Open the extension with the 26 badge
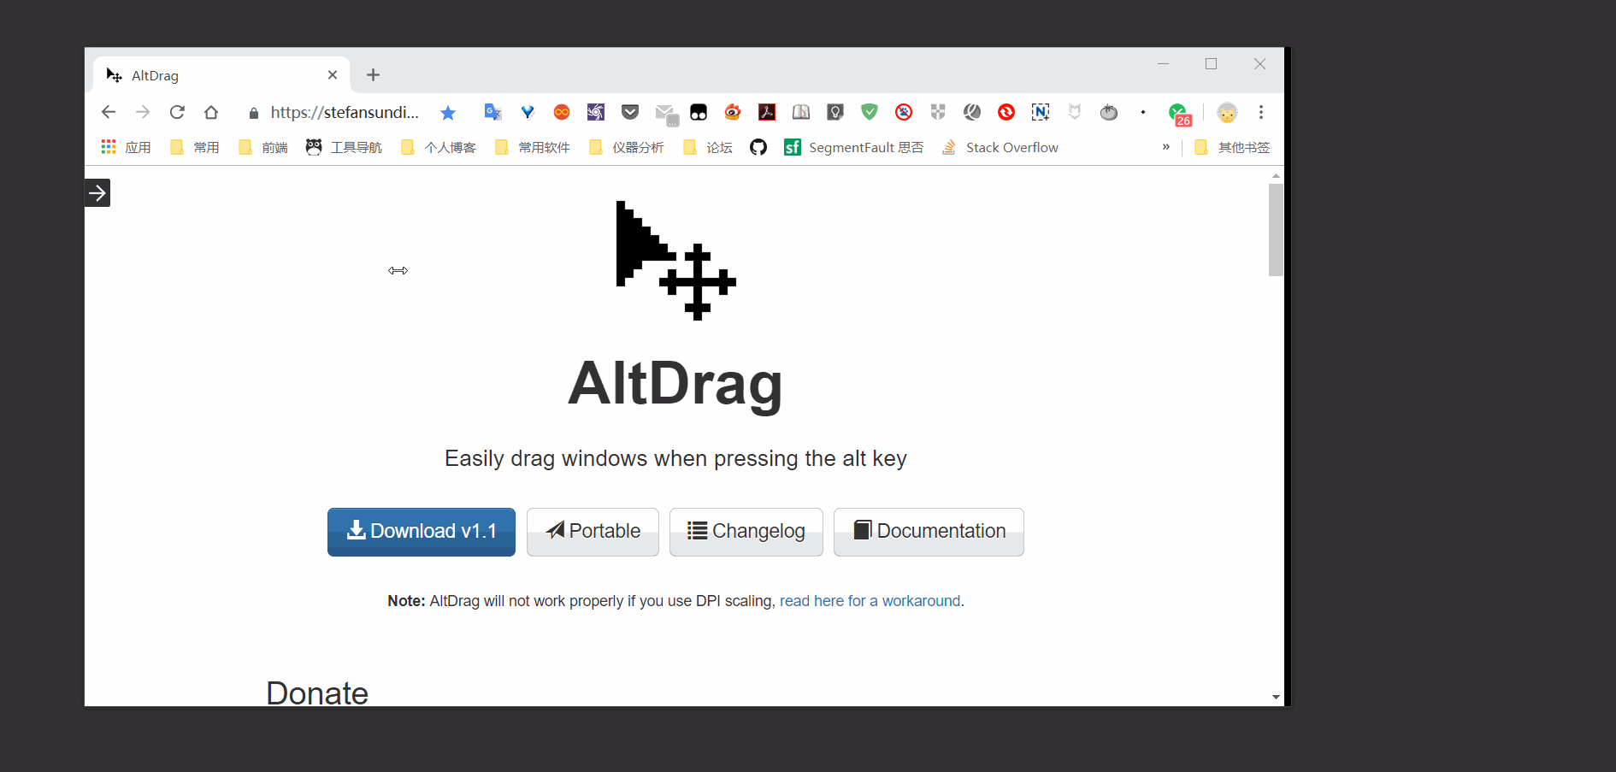 pos(1180,115)
